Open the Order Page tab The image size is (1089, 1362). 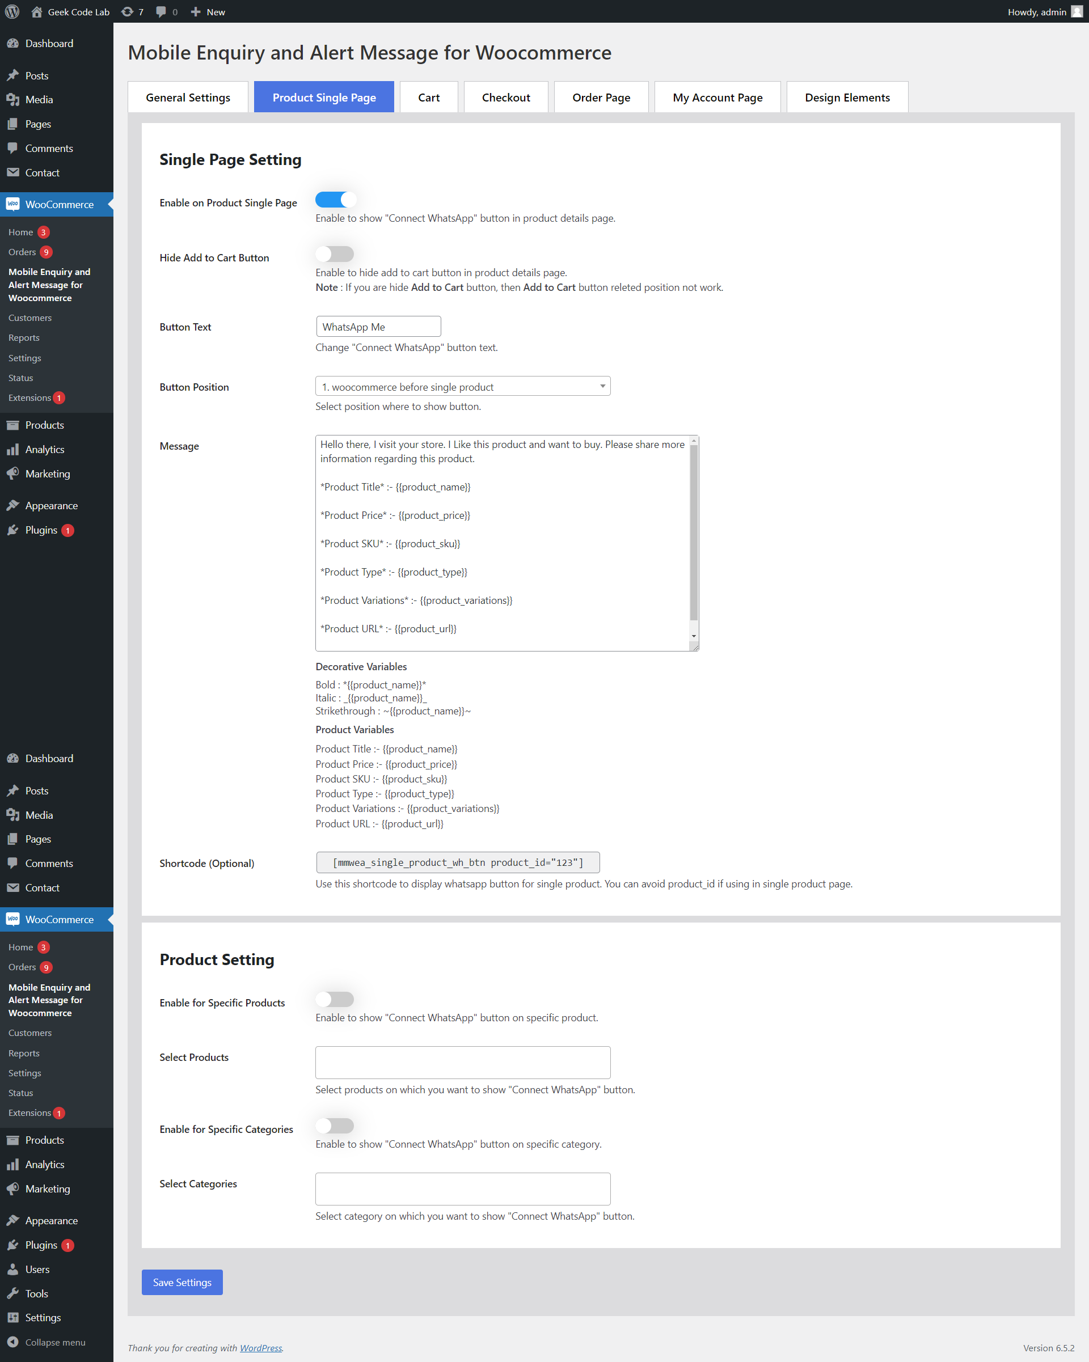(601, 98)
